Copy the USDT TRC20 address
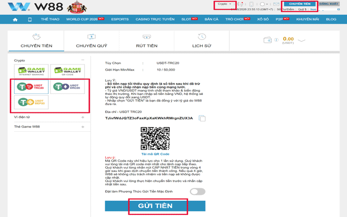347x217 pixels. point(202,118)
